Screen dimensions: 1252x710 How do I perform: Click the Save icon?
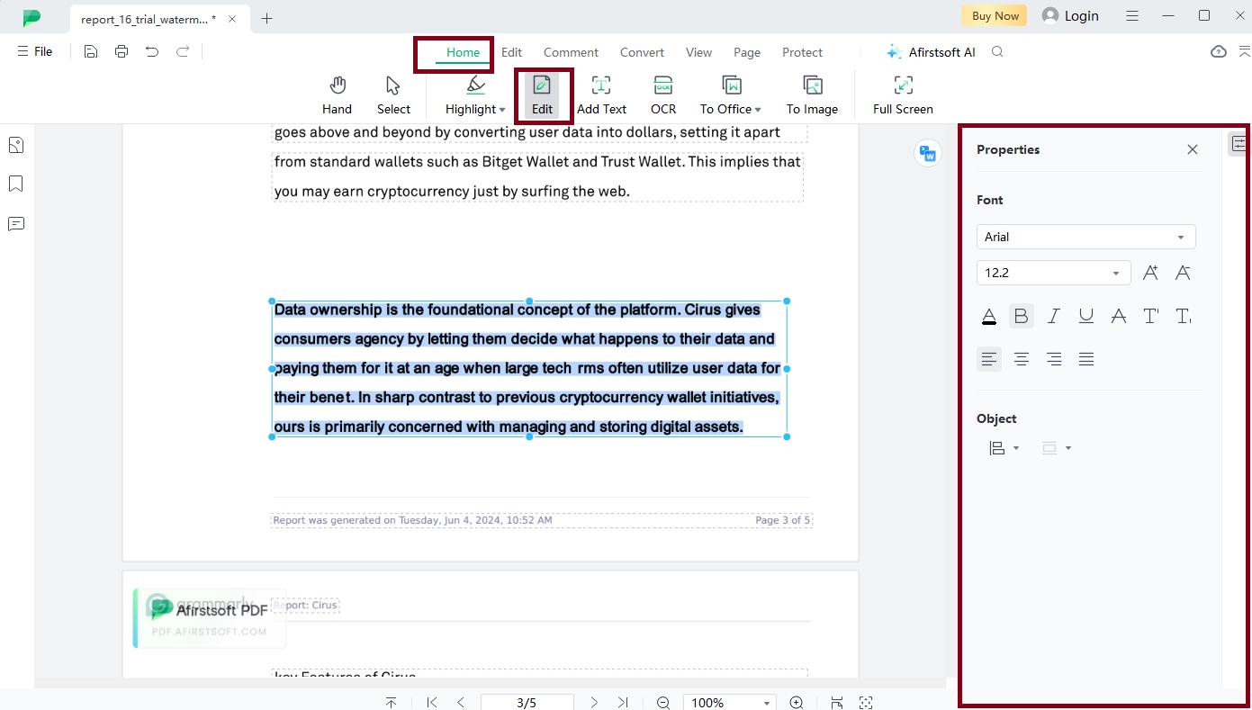pos(91,51)
